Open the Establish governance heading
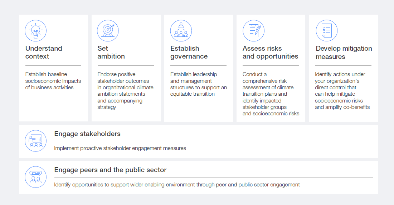Viewport: 394px width, 205px height. pos(189,52)
